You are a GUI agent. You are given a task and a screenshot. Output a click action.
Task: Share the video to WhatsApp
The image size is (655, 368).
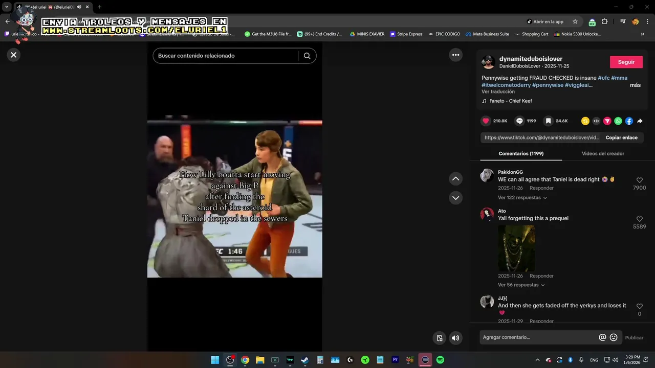tap(618, 121)
